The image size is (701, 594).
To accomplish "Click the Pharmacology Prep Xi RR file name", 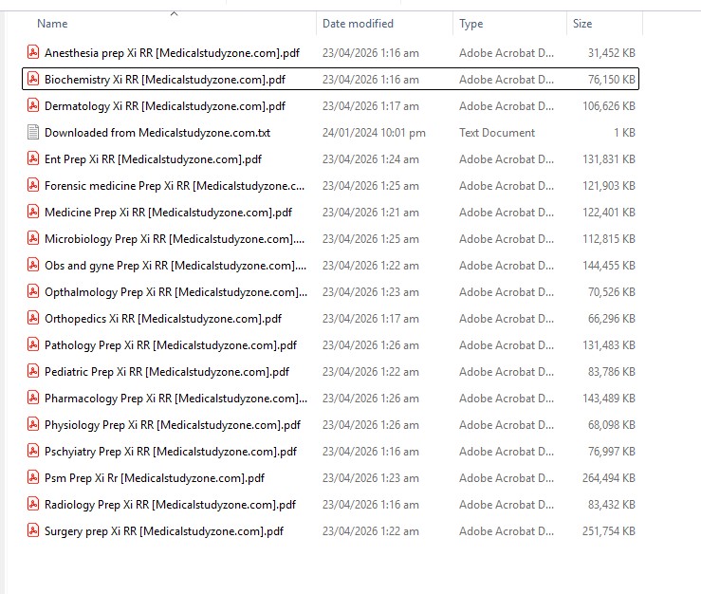I will point(175,399).
